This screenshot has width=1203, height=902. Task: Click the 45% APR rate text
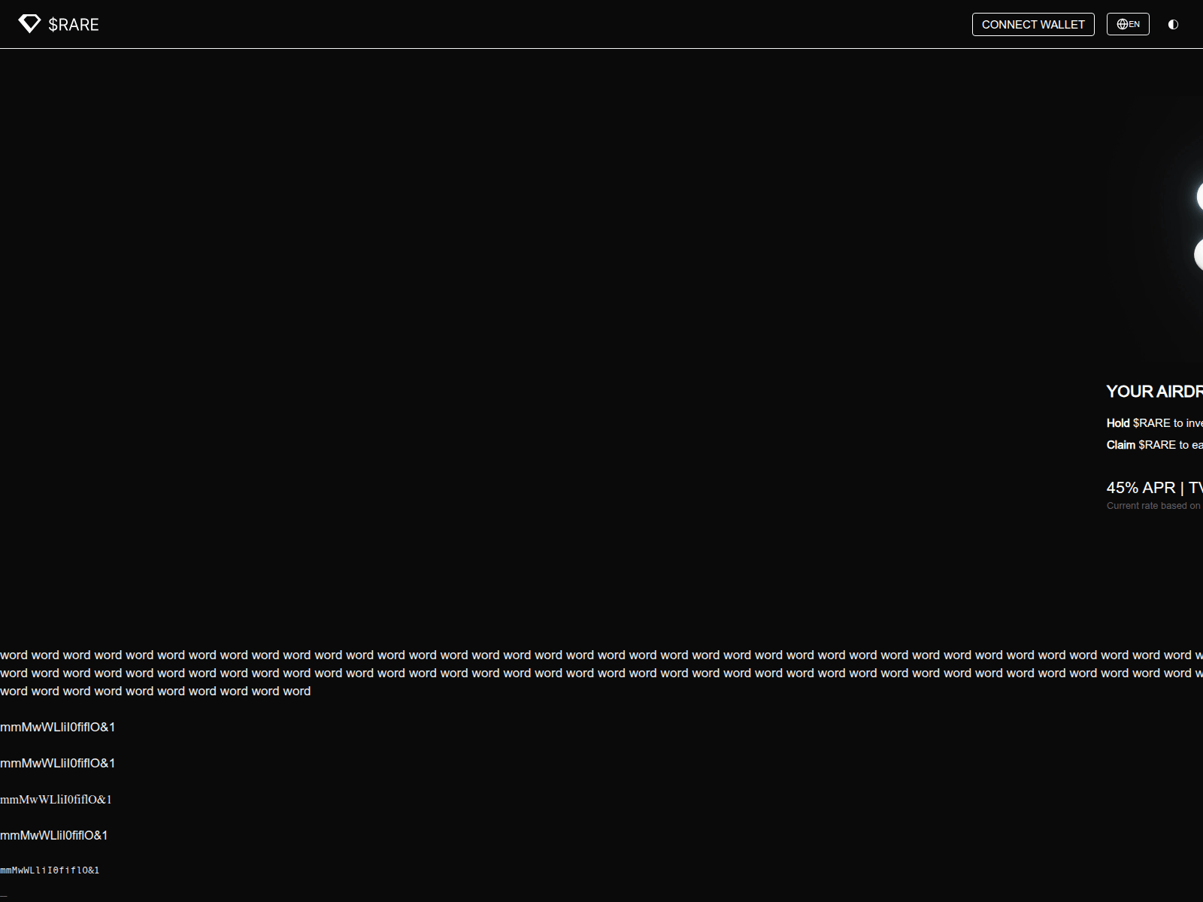tap(1154, 488)
